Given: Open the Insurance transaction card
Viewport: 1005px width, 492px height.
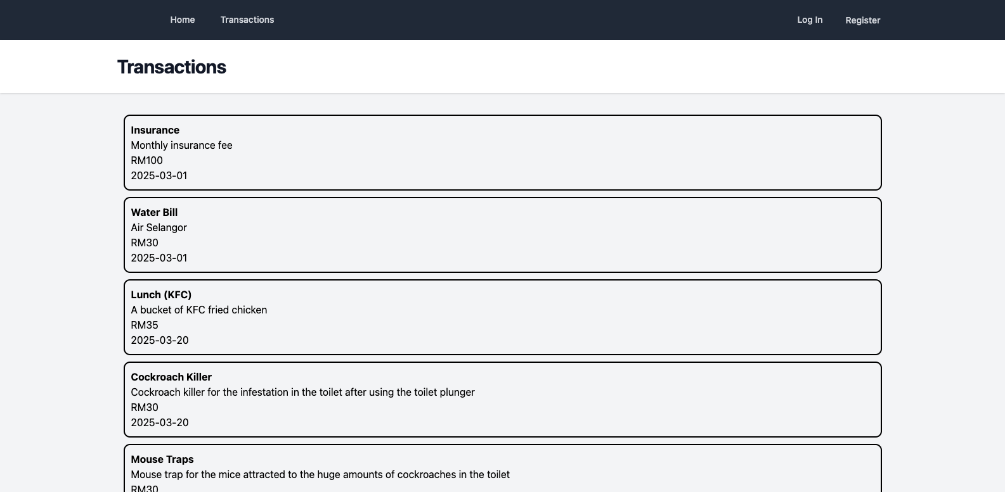Looking at the screenshot, I should click(503, 153).
